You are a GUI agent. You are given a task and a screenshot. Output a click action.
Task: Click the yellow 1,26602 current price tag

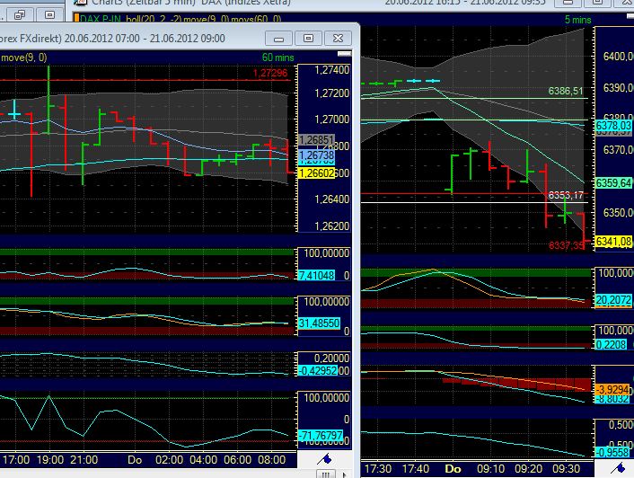pos(317,173)
